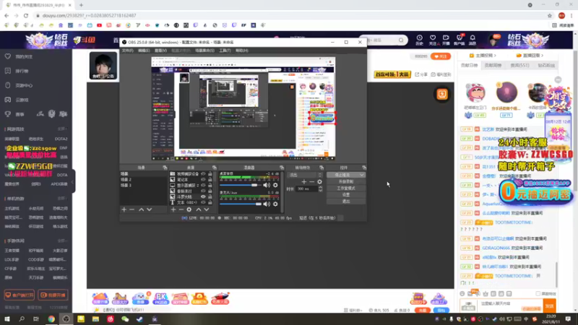Switch to 贡献周榜 tab
This screenshot has width=578, height=325.
pyautogui.click(x=493, y=65)
